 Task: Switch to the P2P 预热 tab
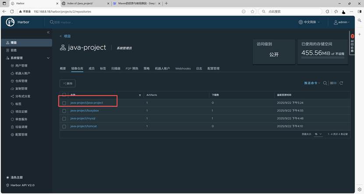pos(132,69)
